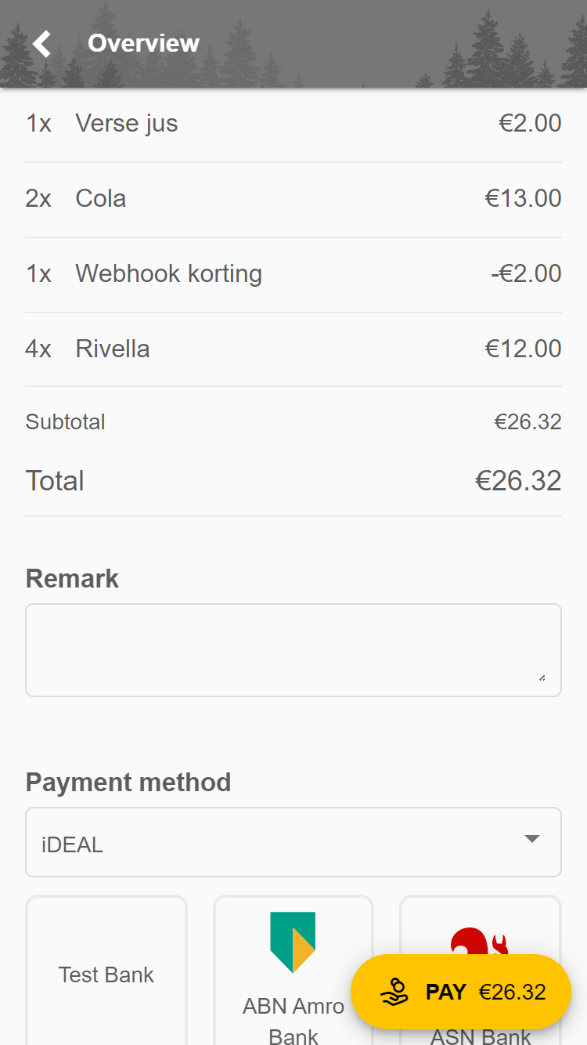Click the Subtotal row
Screen dimensions: 587x1045
click(293, 422)
